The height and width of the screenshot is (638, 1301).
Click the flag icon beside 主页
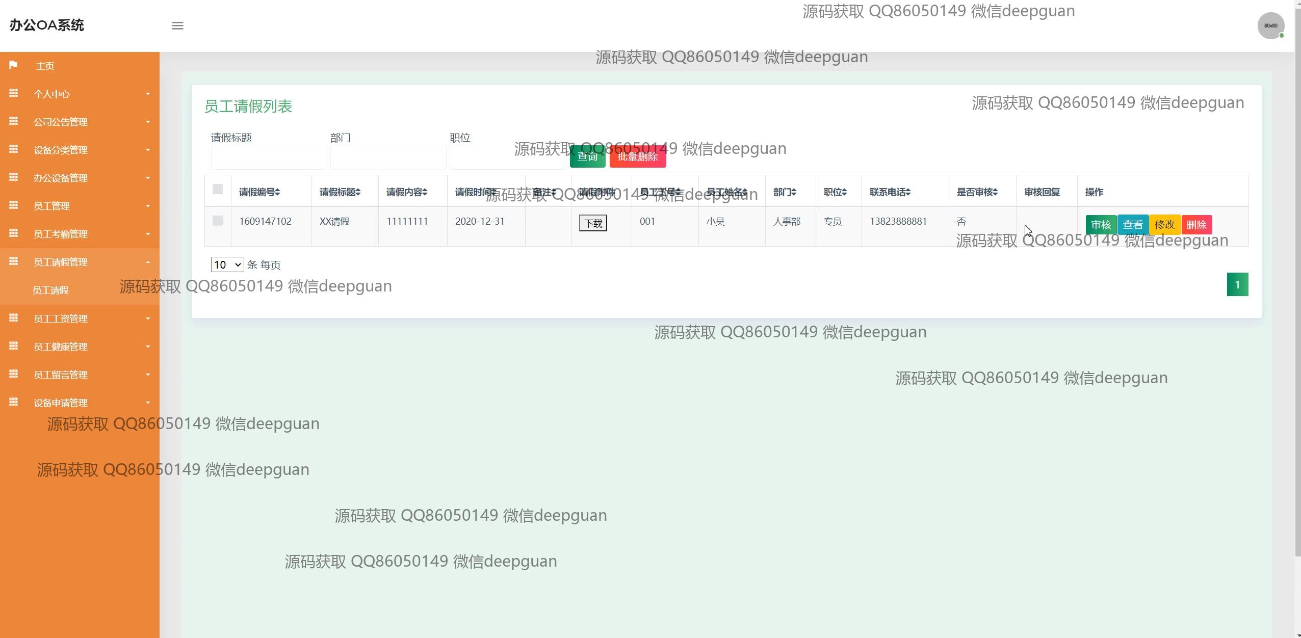(x=13, y=65)
